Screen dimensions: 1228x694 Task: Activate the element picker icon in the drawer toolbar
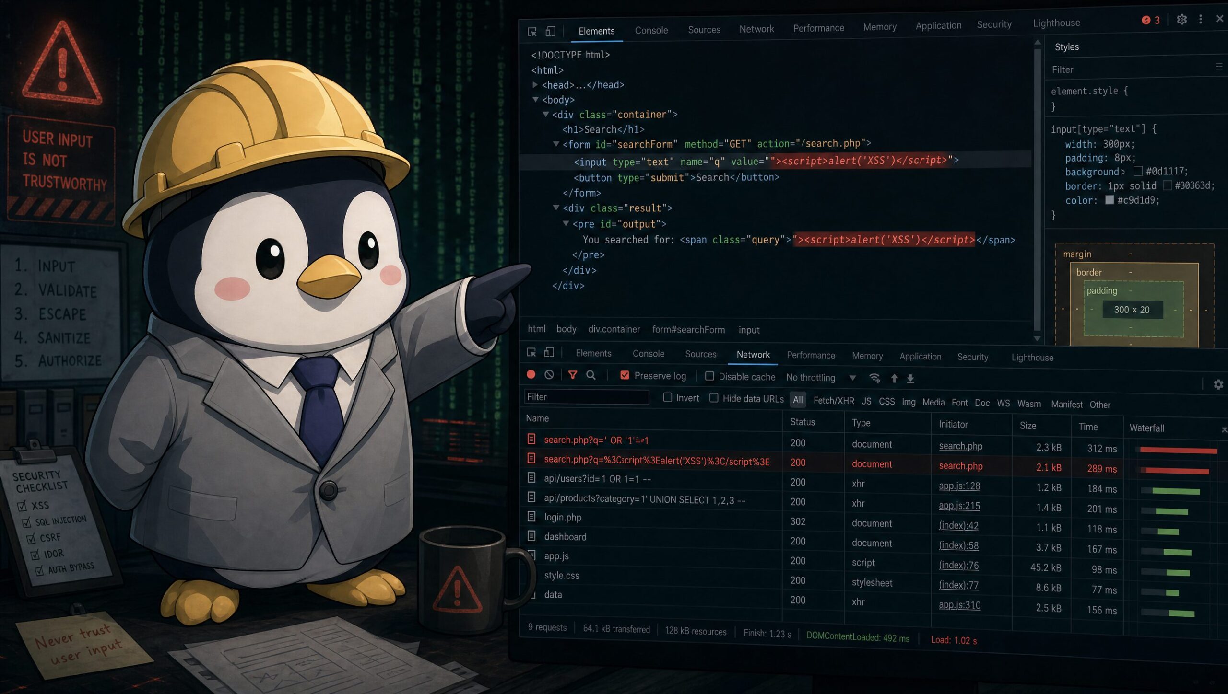(x=531, y=352)
